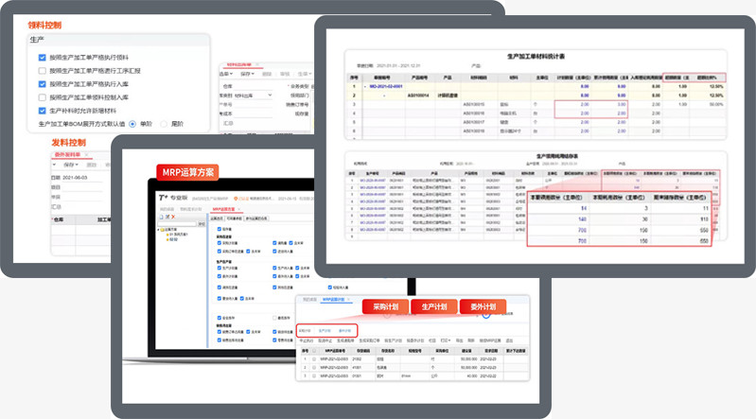Enable 按照生产加工单严格进行工序汇报 checkbox
This screenshot has width=756, height=419.
[43, 71]
